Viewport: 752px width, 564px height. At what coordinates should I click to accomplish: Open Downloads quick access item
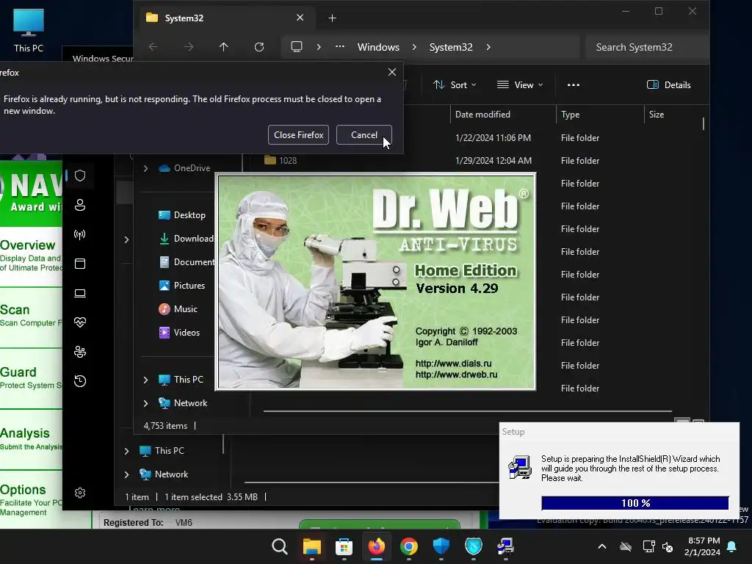[186, 239]
